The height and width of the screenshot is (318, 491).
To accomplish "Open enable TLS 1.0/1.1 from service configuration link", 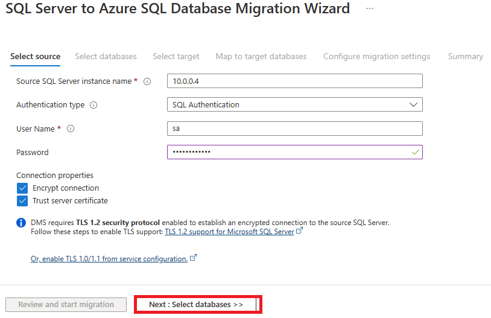I will coord(109,259).
